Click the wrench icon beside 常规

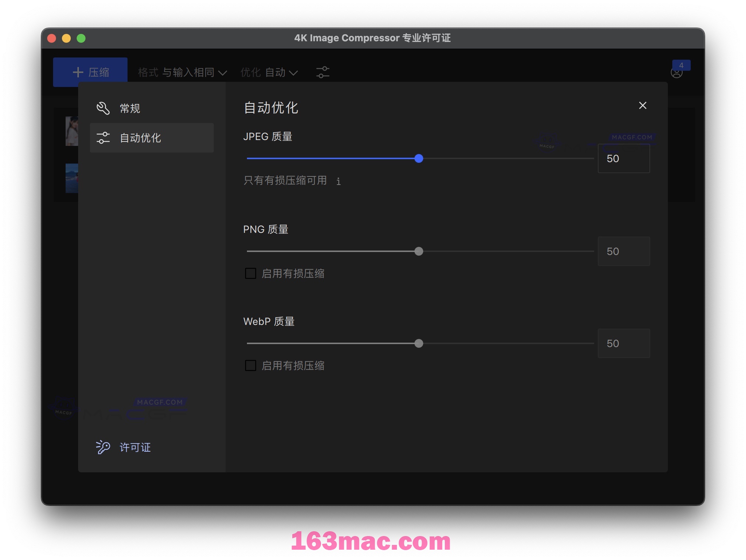coord(103,108)
